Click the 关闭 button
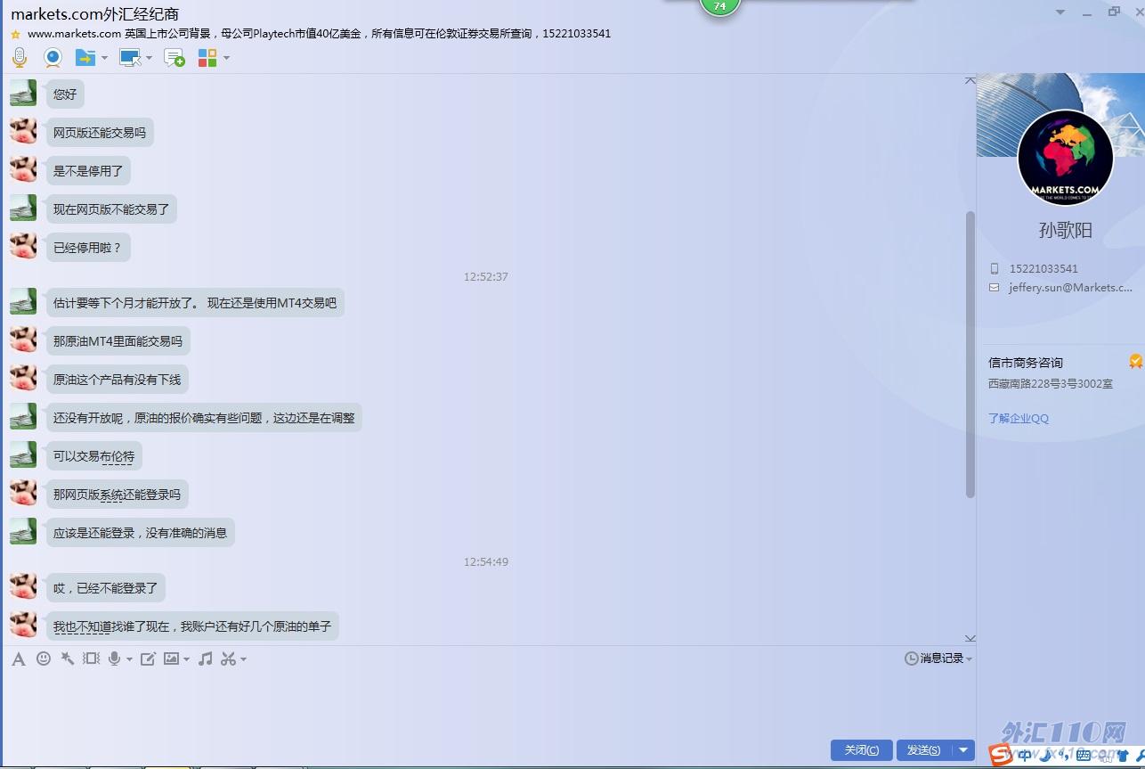The width and height of the screenshot is (1145, 769). [x=861, y=750]
